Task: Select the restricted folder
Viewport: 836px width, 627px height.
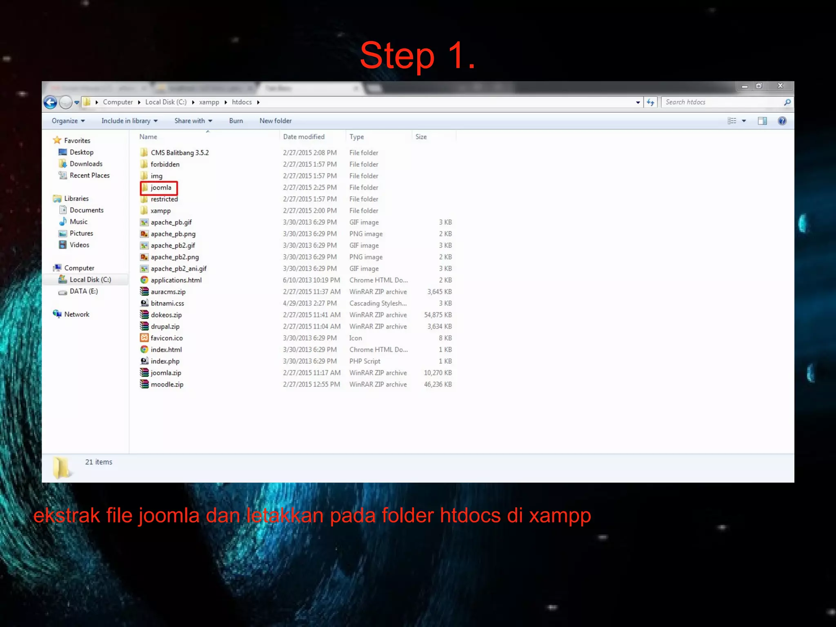Action: (x=159, y=199)
